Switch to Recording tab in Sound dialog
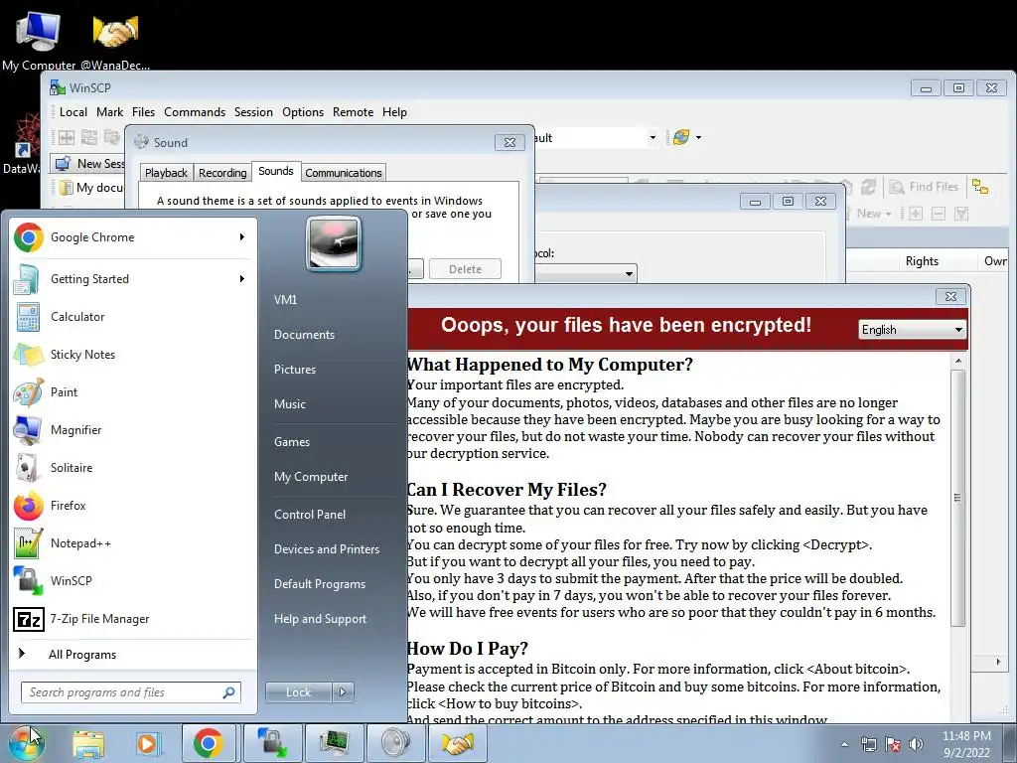 (x=222, y=173)
